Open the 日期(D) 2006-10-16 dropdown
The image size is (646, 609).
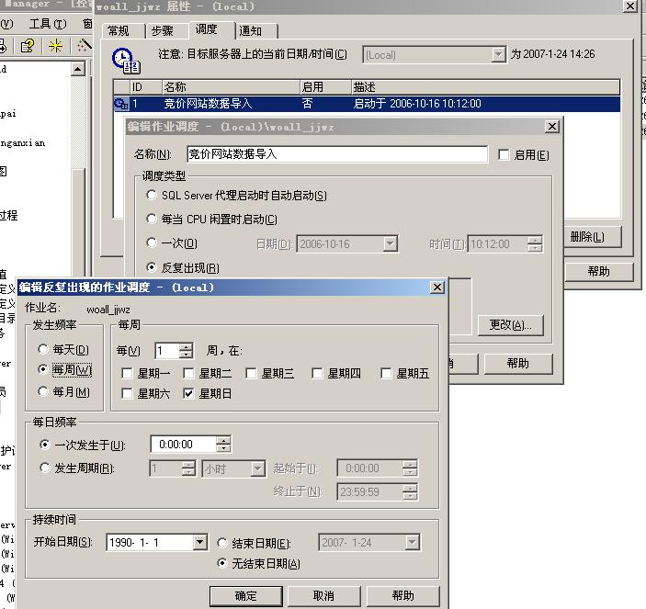pos(390,243)
